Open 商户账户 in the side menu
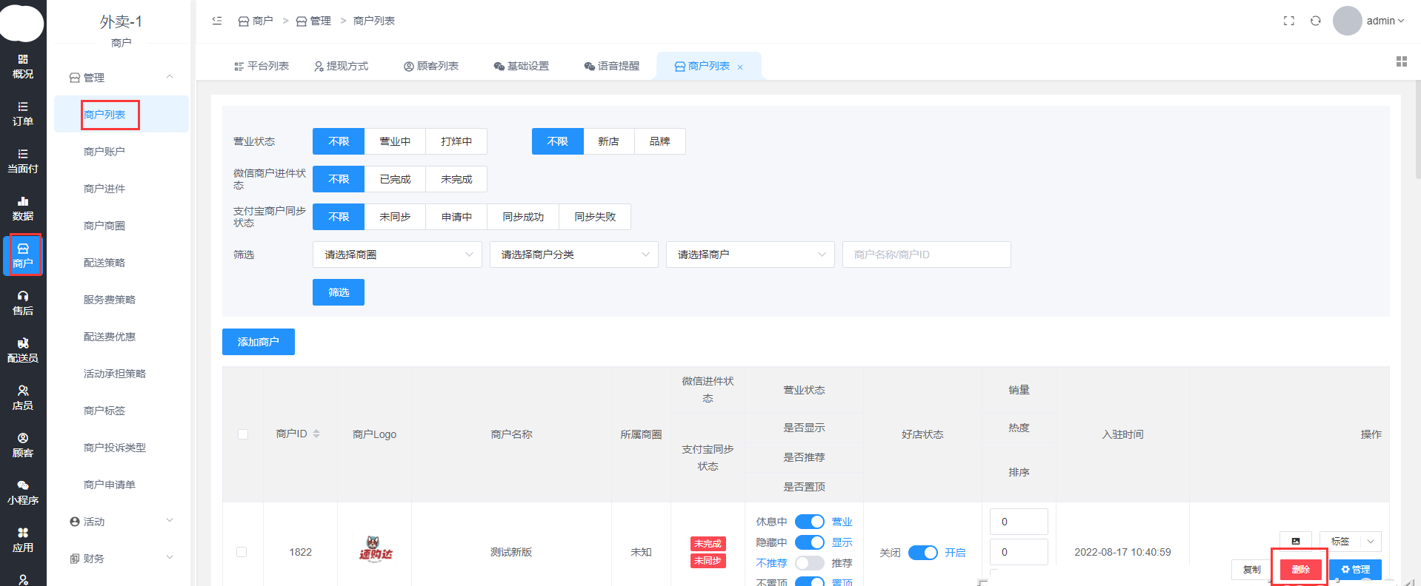The width and height of the screenshot is (1421, 586). [x=104, y=152]
